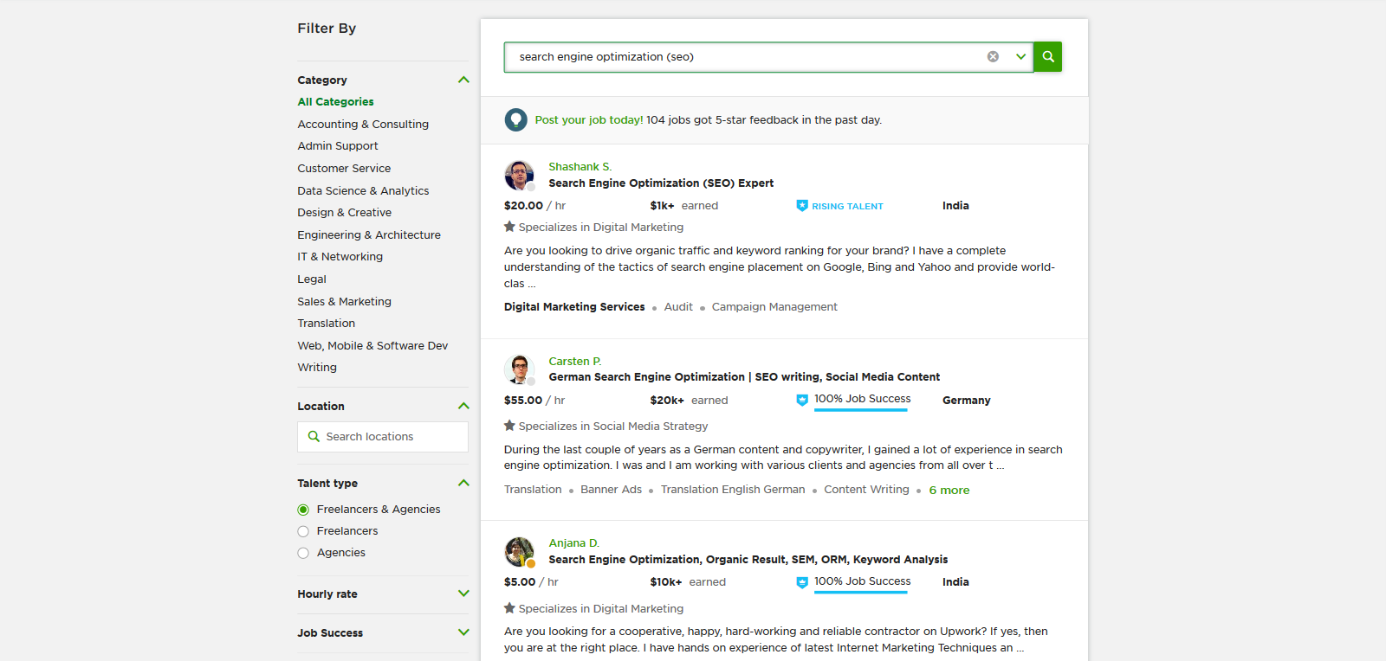Viewport: 1386px width, 661px height.
Task: Click Carsten P. profile avatar
Action: coord(519,369)
